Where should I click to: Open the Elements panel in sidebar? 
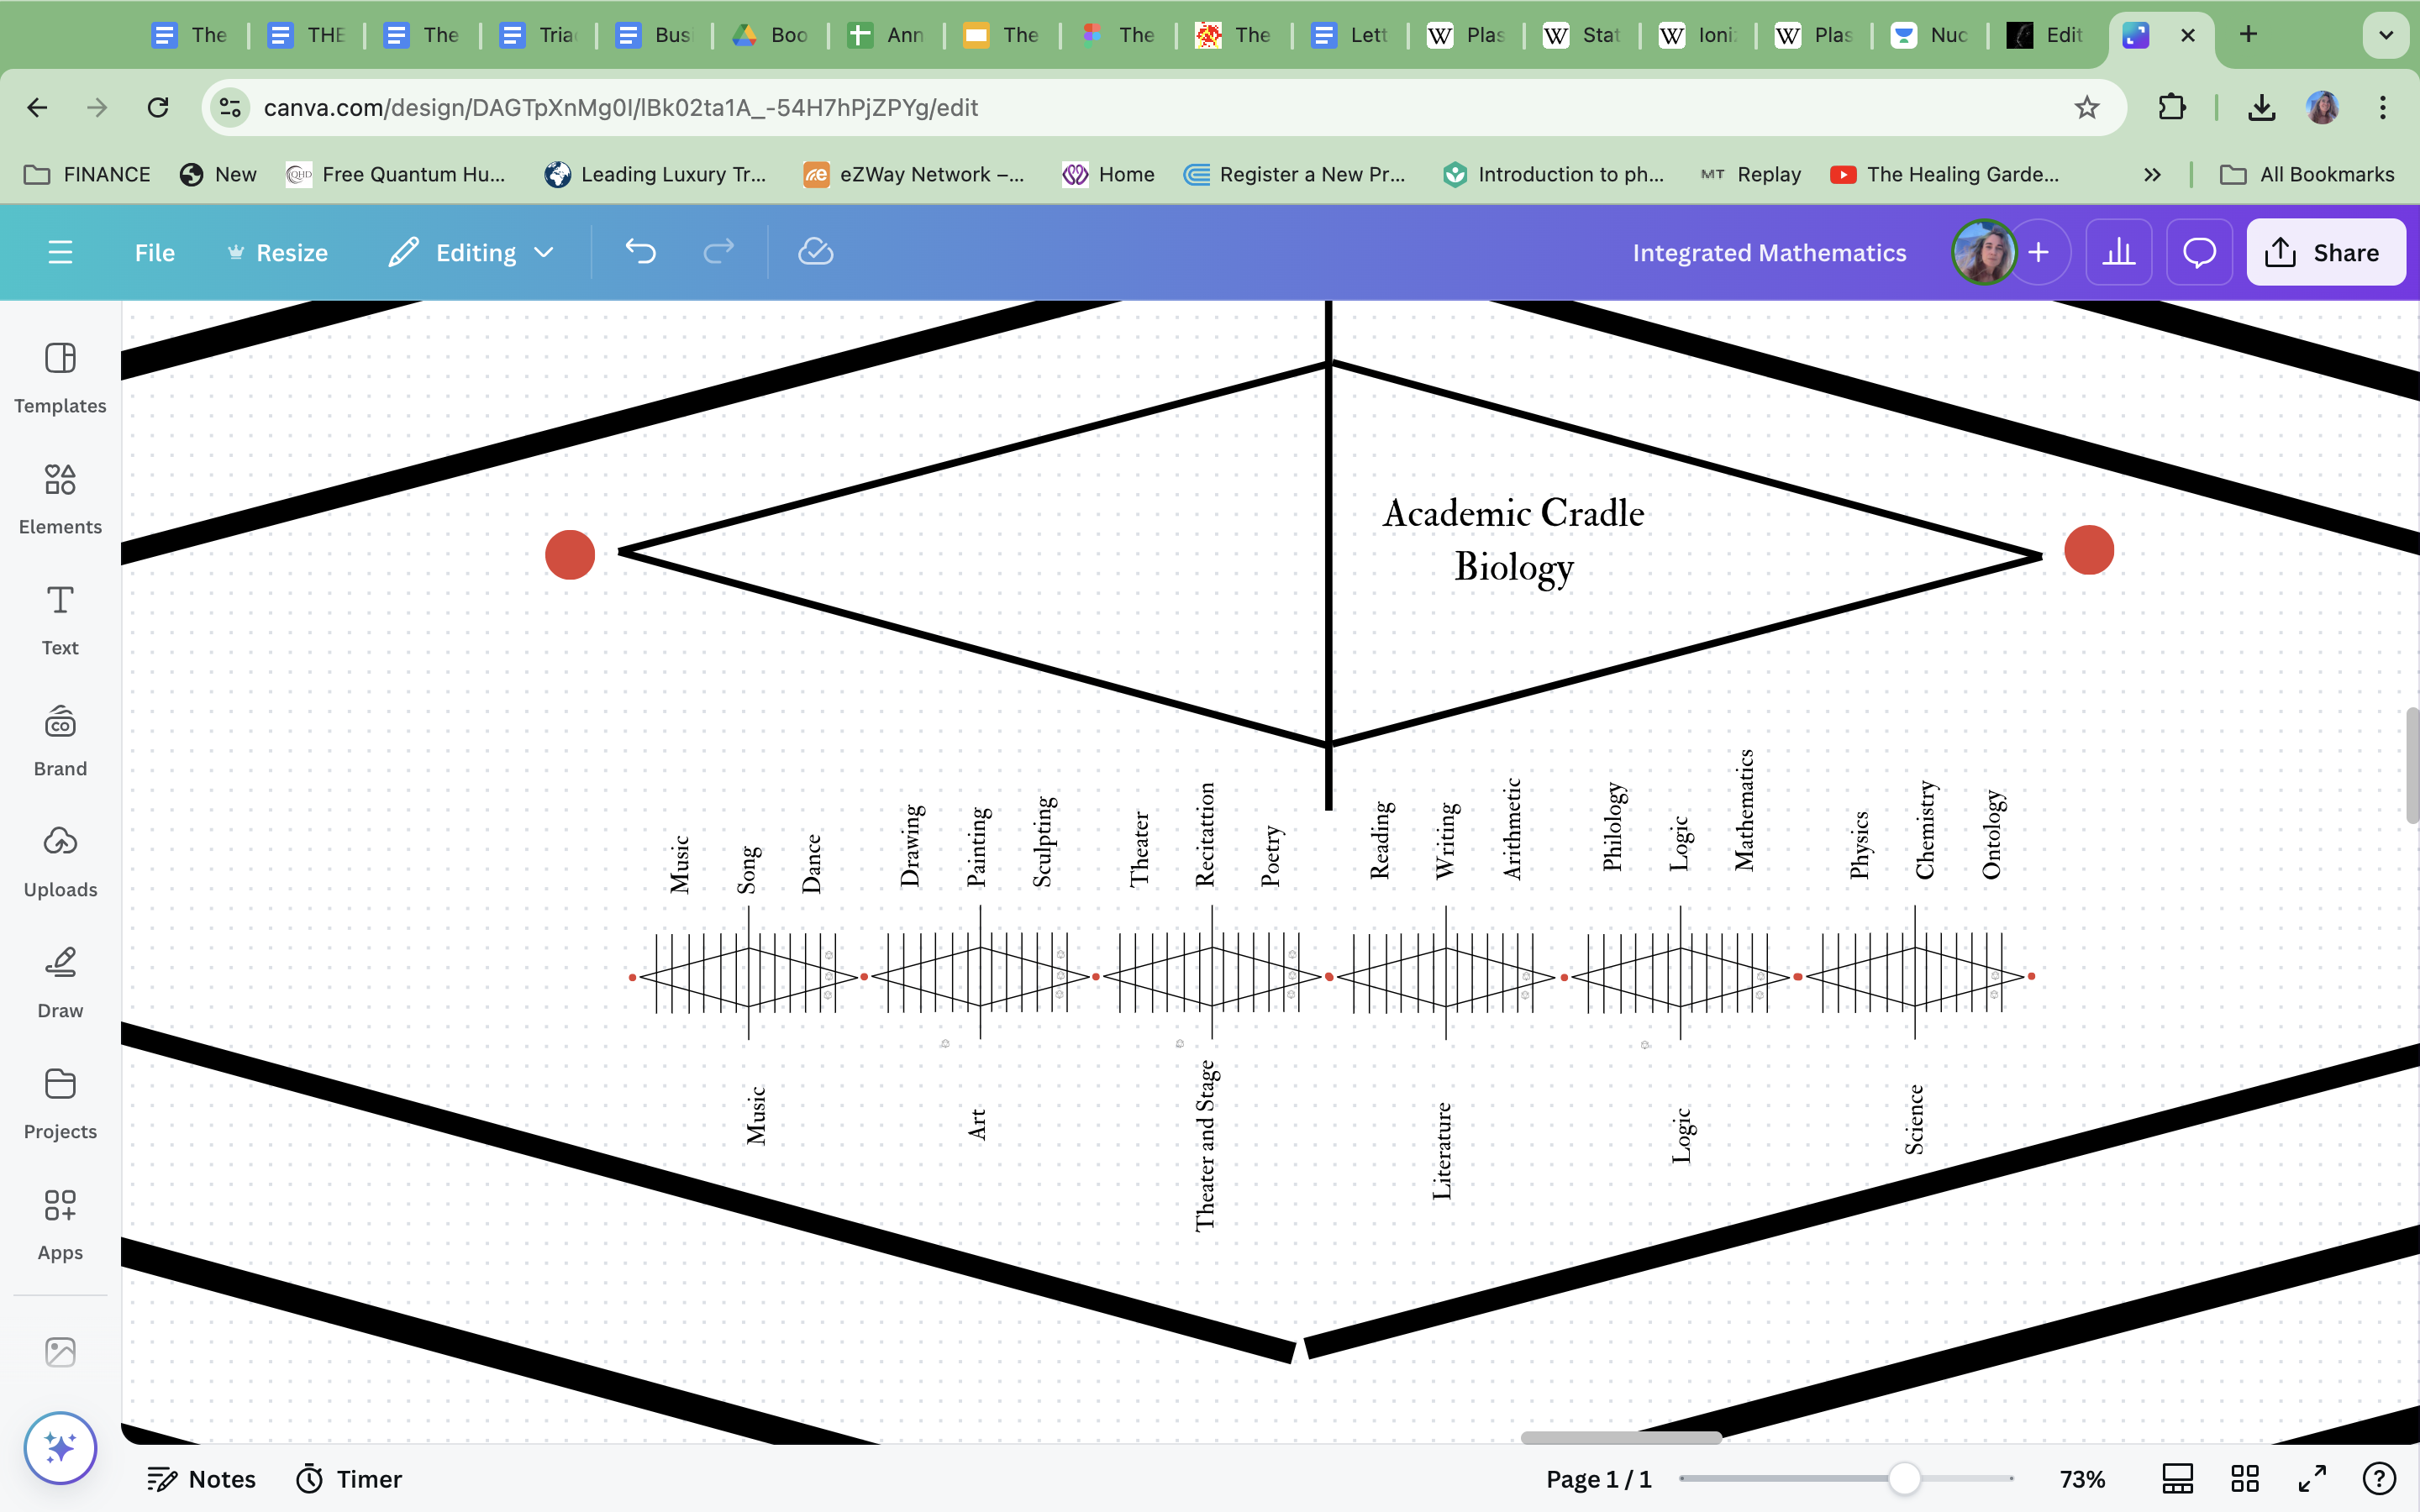60,497
